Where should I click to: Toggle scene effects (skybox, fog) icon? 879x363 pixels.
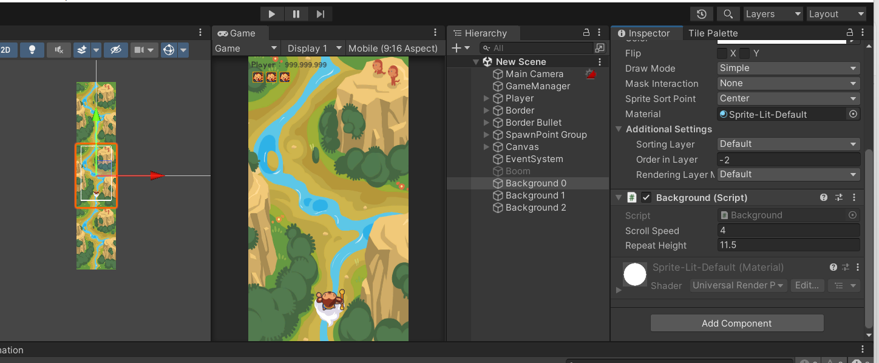click(x=82, y=50)
